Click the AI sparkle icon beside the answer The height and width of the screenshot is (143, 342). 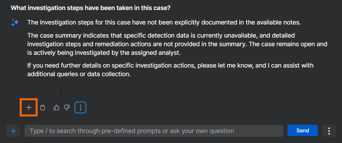click(x=15, y=23)
